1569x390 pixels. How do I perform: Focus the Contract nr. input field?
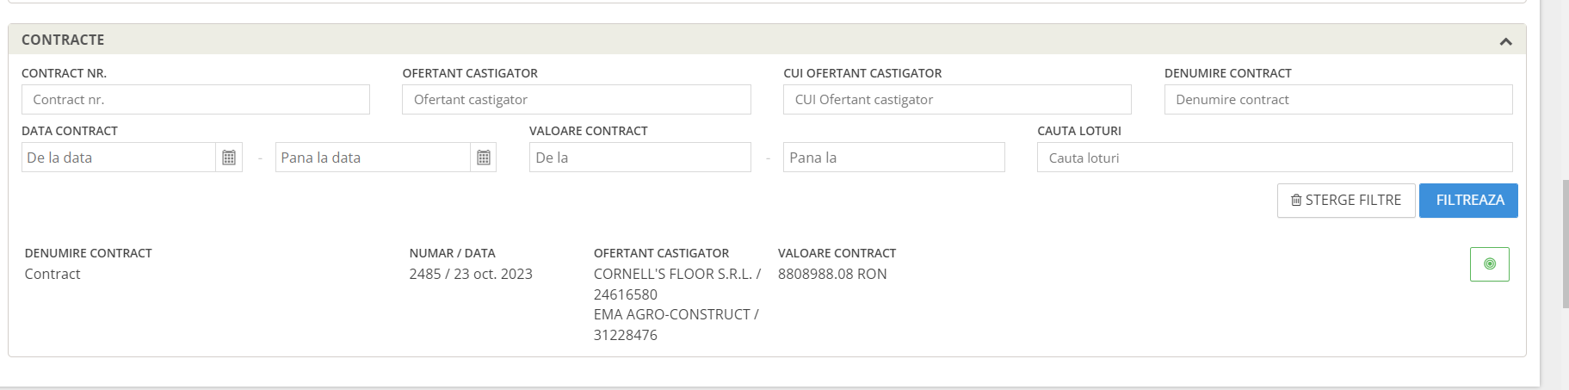[195, 100]
